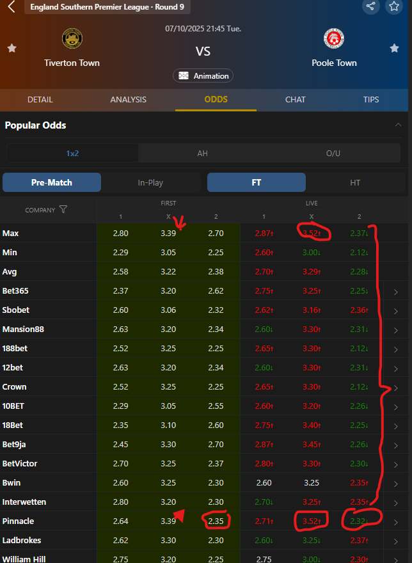Viewport: 412px width, 563px height.
Task: Click the Poole Town team logo
Action: point(334,39)
